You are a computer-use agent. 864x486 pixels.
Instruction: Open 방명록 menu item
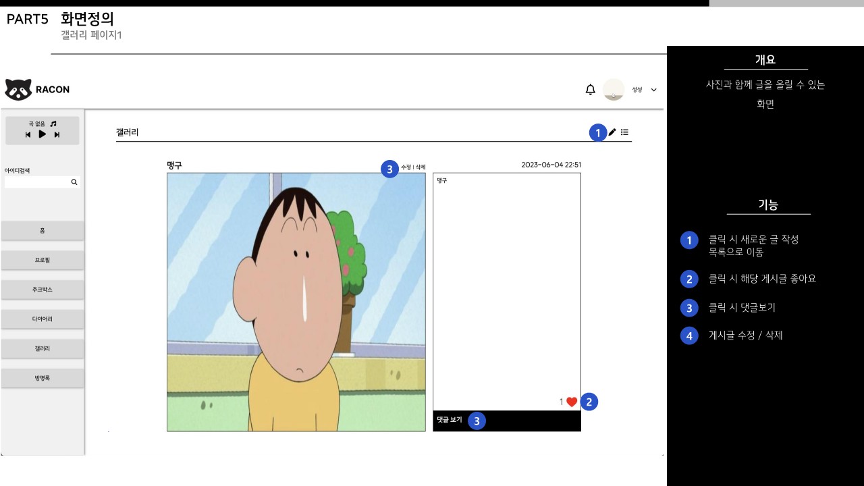click(x=42, y=378)
